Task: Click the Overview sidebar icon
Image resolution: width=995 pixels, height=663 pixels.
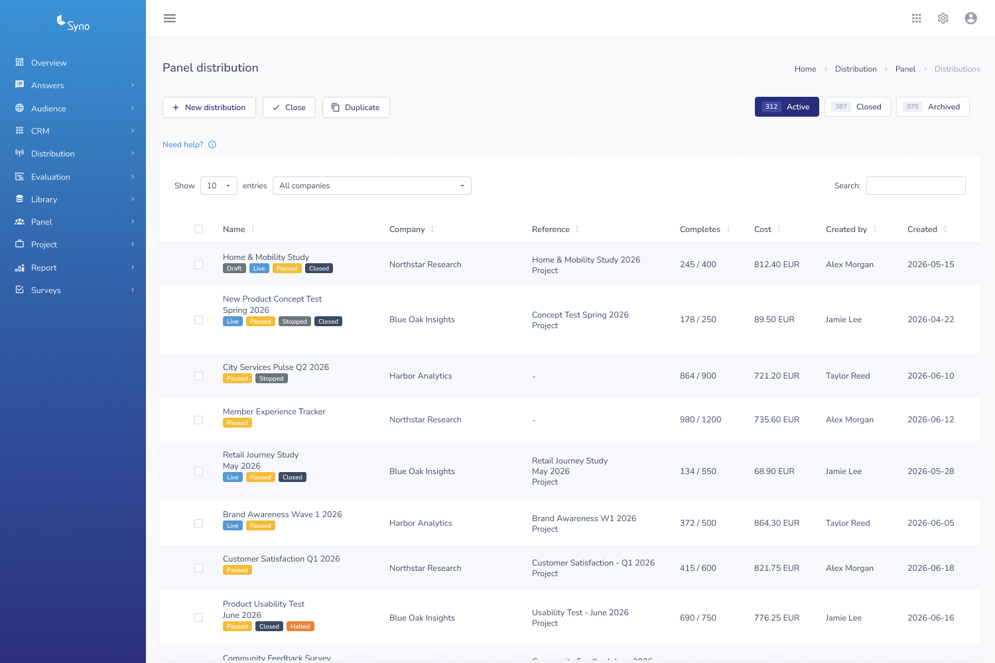Action: (20, 62)
